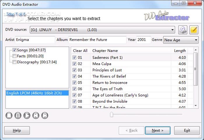The height and width of the screenshot is (140, 204).
Task: Click the Pause playback button
Action: (x=18, y=116)
